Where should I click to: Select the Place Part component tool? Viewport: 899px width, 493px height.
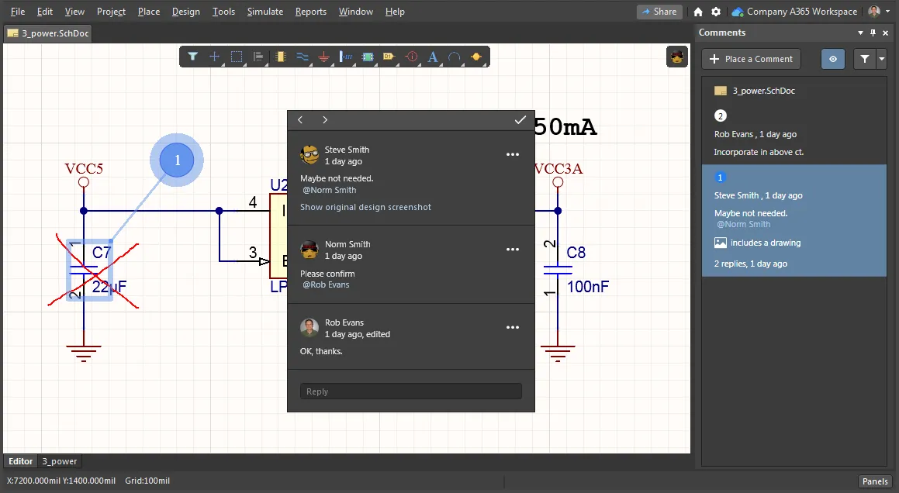coord(280,57)
